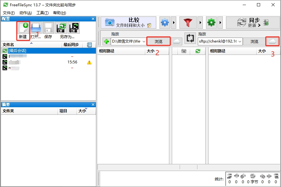Click statistics right arrow icon

pos(269,176)
